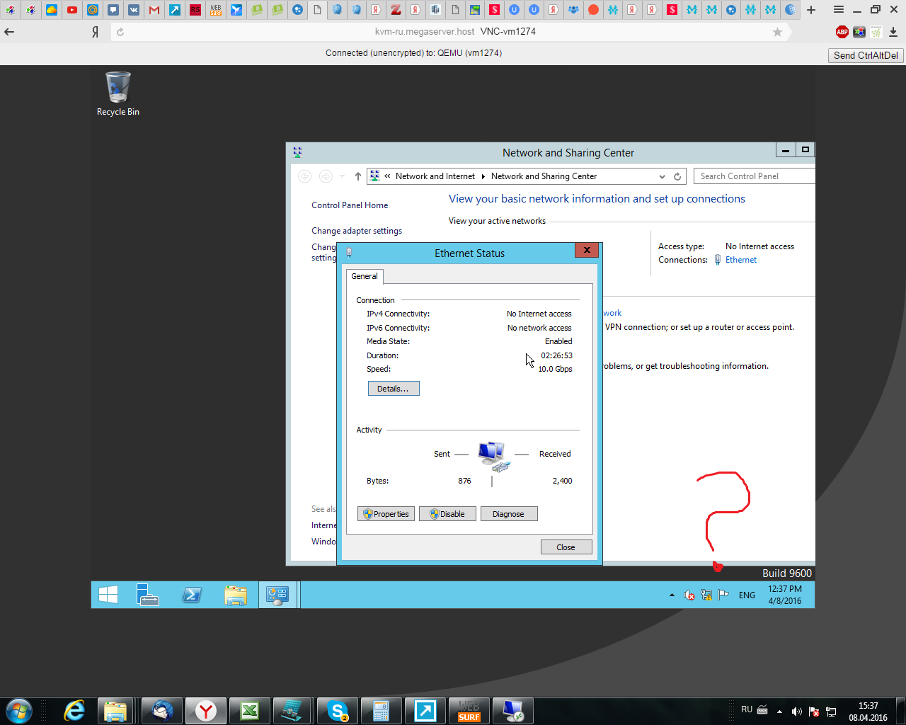Show hidden icons in remote system tray
This screenshot has height=725, width=906.
point(672,595)
